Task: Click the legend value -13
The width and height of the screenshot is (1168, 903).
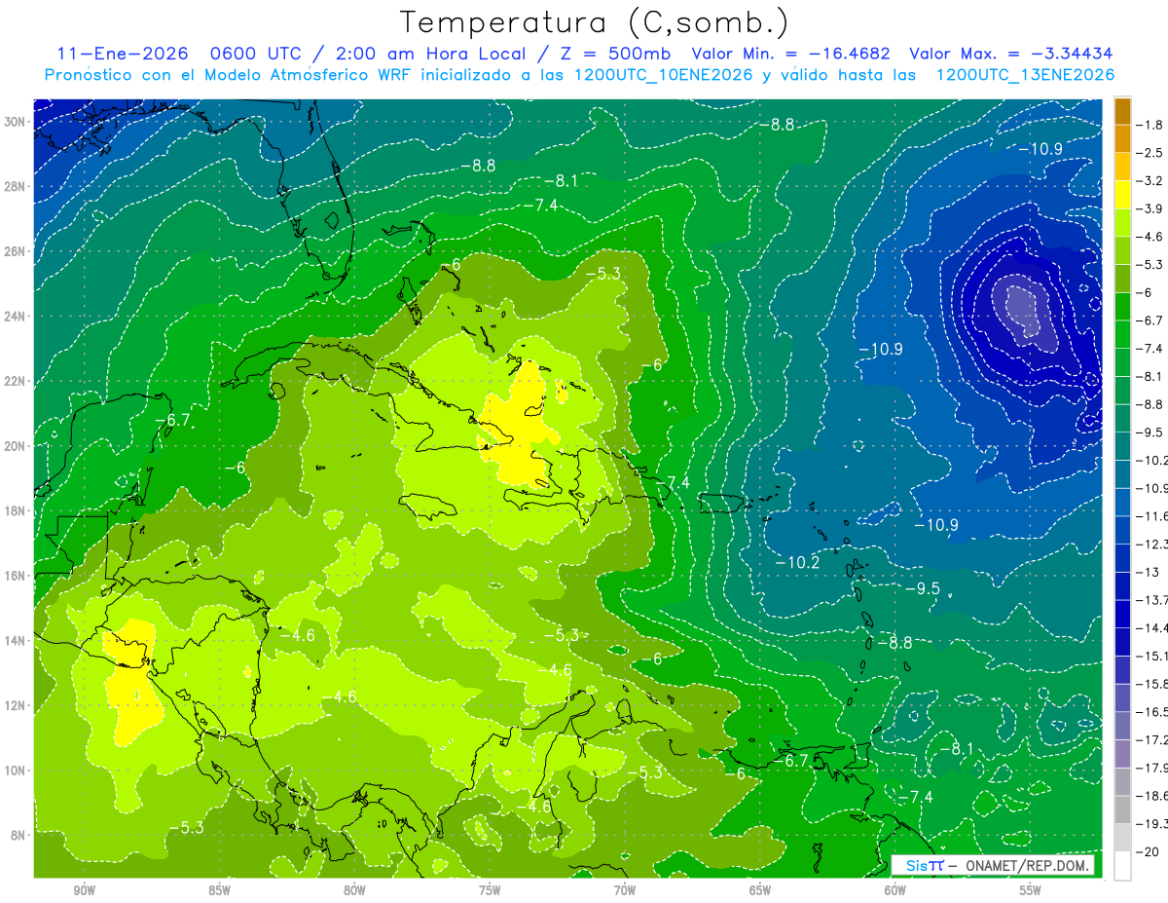Action: pyautogui.click(x=1148, y=571)
